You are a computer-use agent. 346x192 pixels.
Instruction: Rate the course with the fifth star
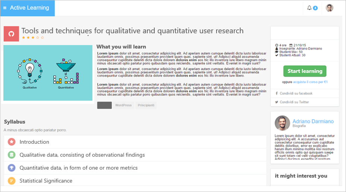[43, 38]
